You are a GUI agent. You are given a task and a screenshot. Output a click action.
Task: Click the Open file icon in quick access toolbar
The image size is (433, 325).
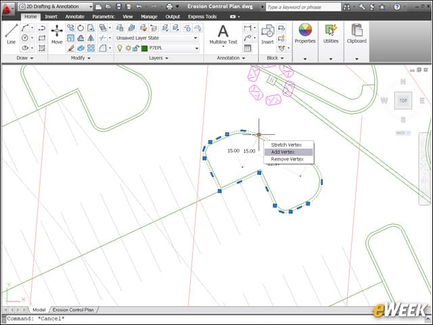pos(108,6)
